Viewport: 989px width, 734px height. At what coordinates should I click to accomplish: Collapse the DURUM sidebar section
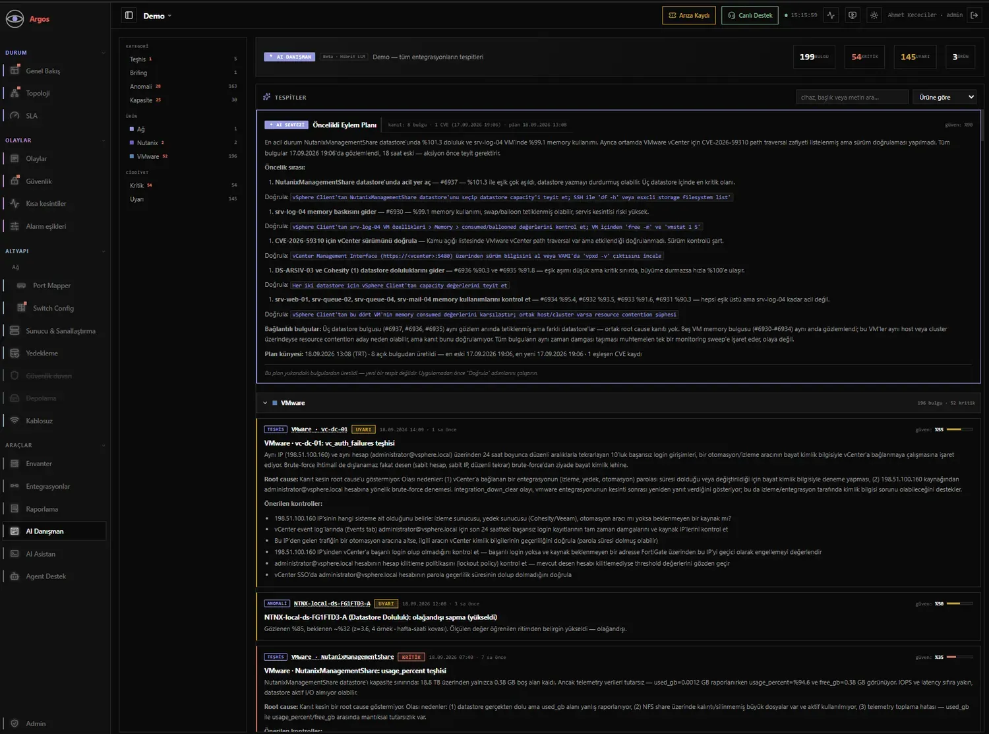tap(103, 53)
